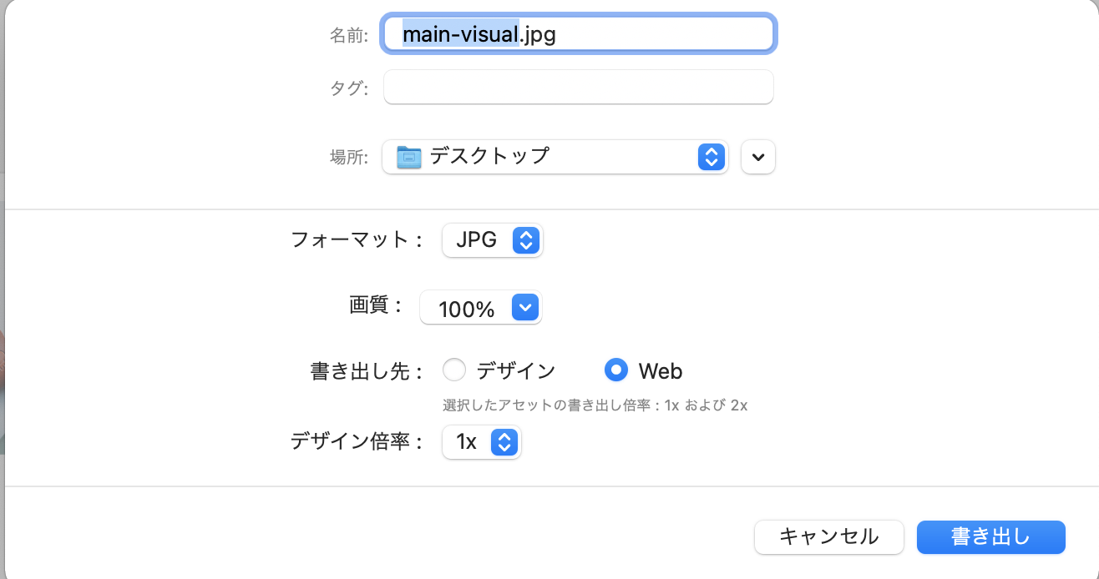Click the blue stepper arrows on JPG selector
This screenshot has width=1099, height=579.
pyautogui.click(x=528, y=240)
